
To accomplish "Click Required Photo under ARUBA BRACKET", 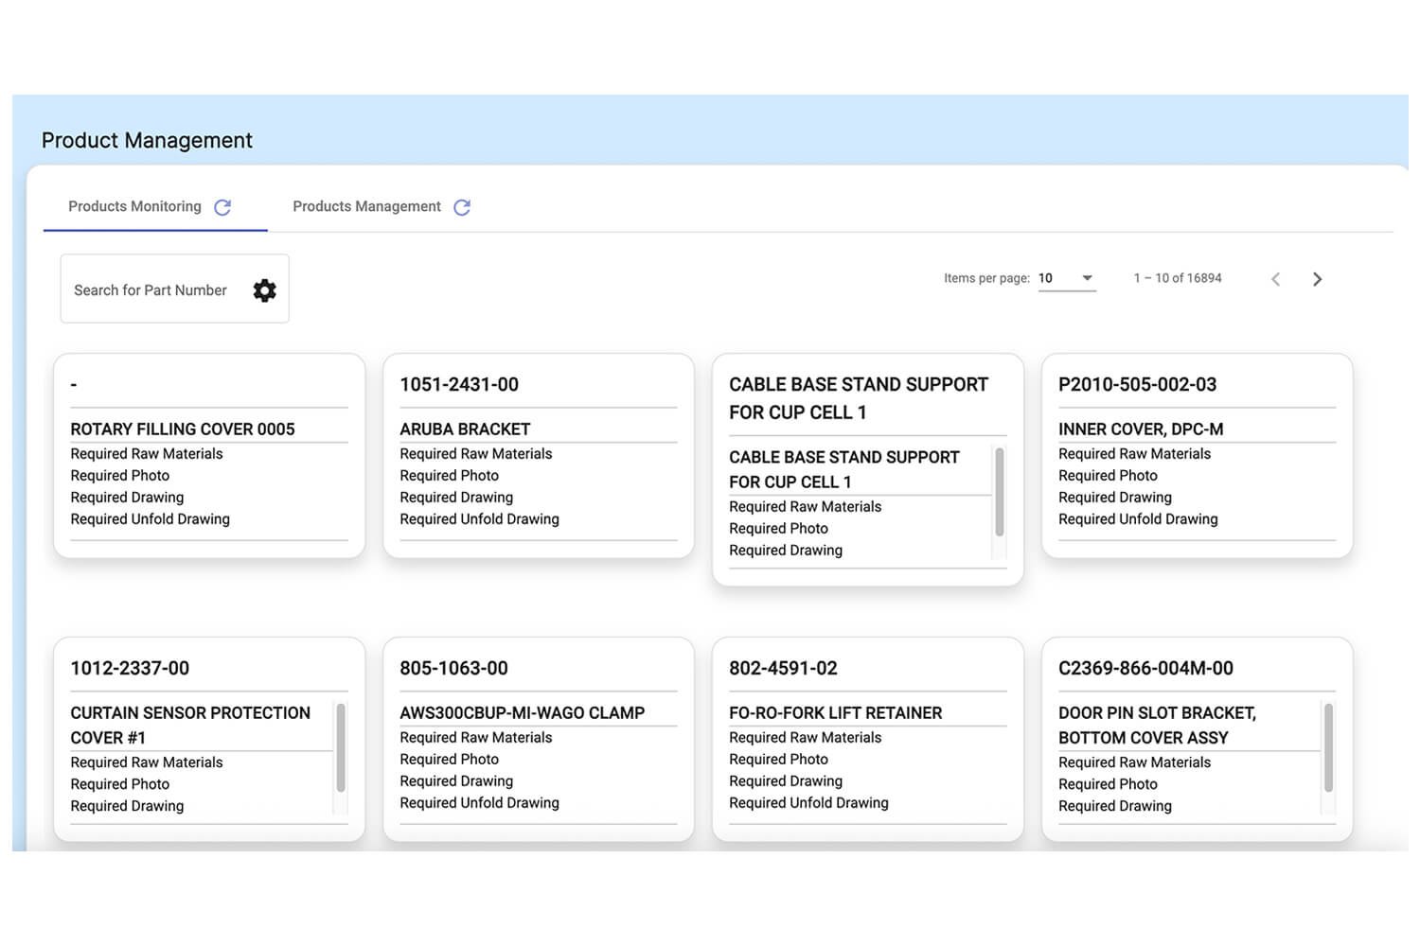I will coord(449,476).
